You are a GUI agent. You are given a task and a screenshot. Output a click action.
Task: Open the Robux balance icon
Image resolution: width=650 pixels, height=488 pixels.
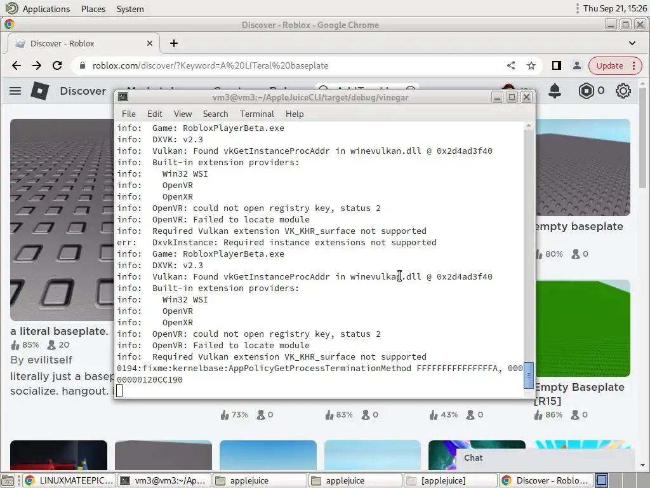[586, 91]
